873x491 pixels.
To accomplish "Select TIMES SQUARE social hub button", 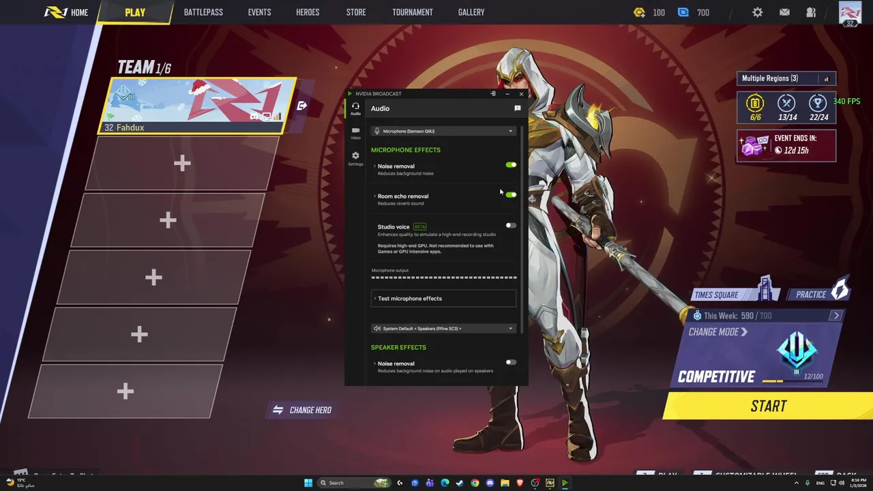I will [735, 294].
